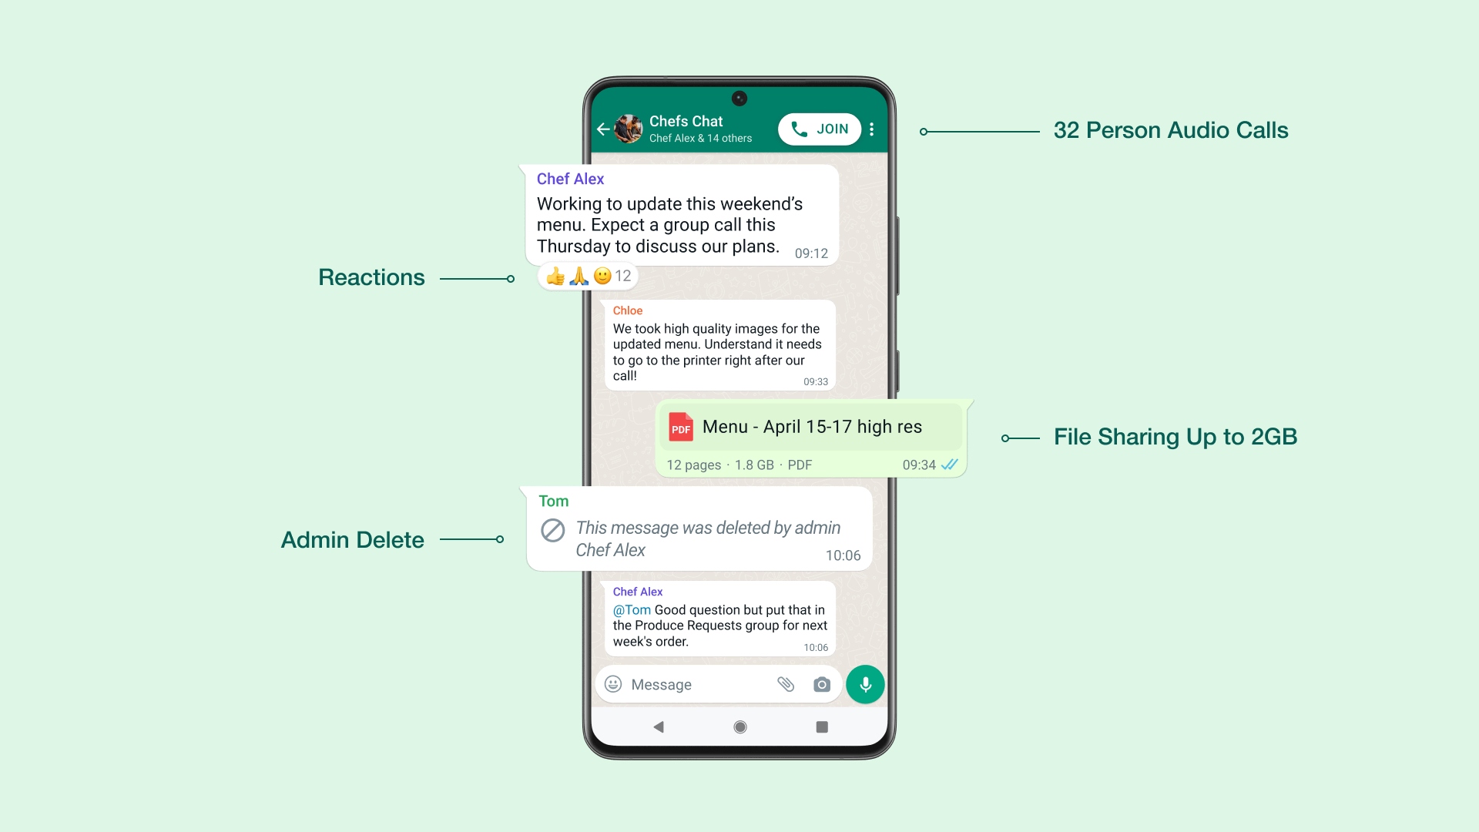Image resolution: width=1479 pixels, height=832 pixels.
Task: Tap the JOIN audio call button
Action: point(822,129)
